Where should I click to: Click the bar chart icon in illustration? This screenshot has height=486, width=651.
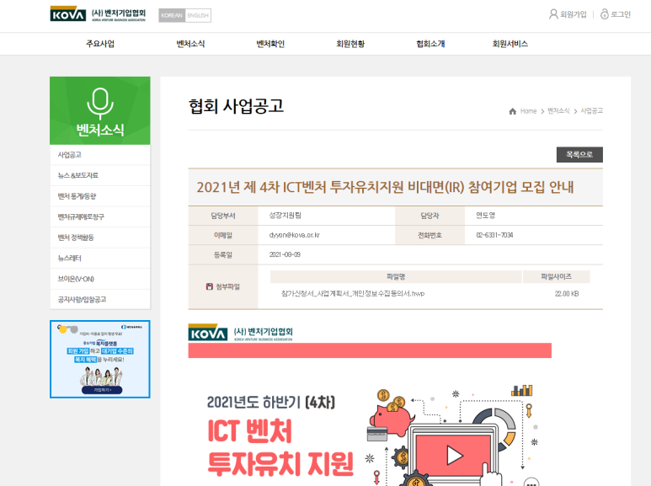tap(522, 391)
